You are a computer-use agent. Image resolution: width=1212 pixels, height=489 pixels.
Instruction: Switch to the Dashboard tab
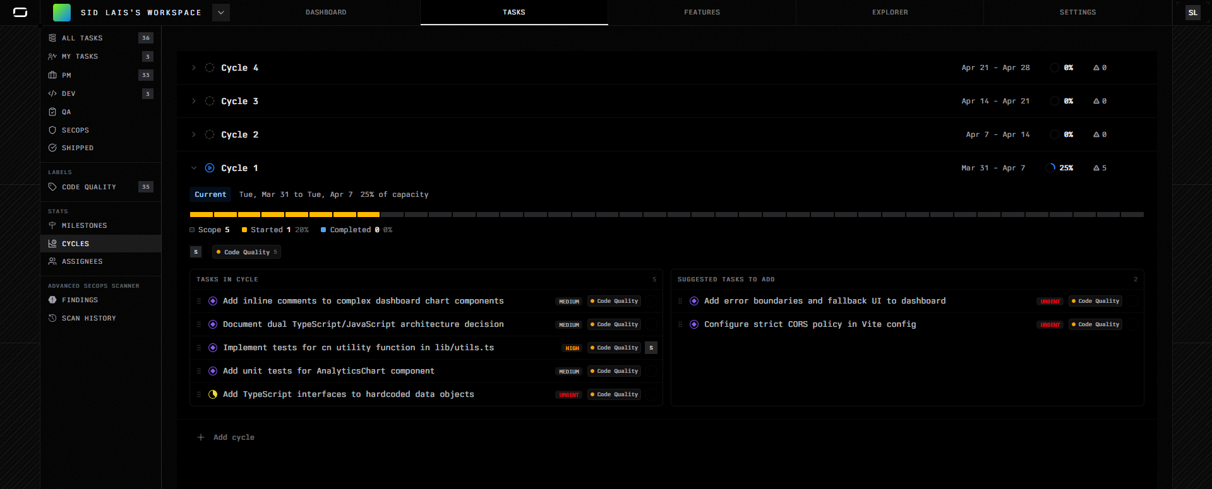tap(326, 13)
